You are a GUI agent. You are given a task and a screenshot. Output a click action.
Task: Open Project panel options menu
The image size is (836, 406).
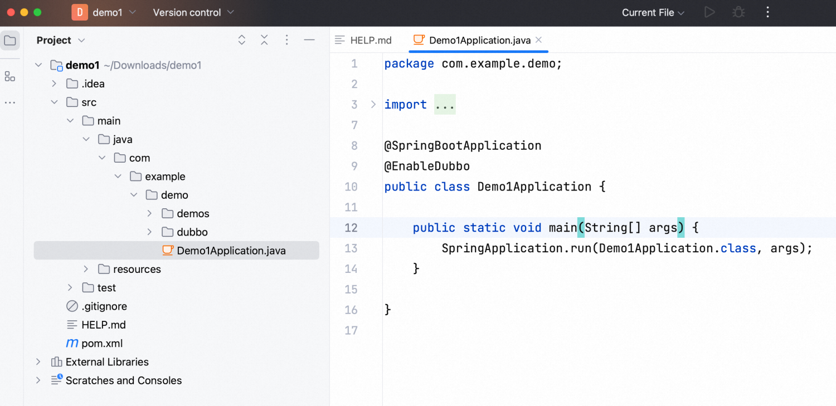point(286,40)
